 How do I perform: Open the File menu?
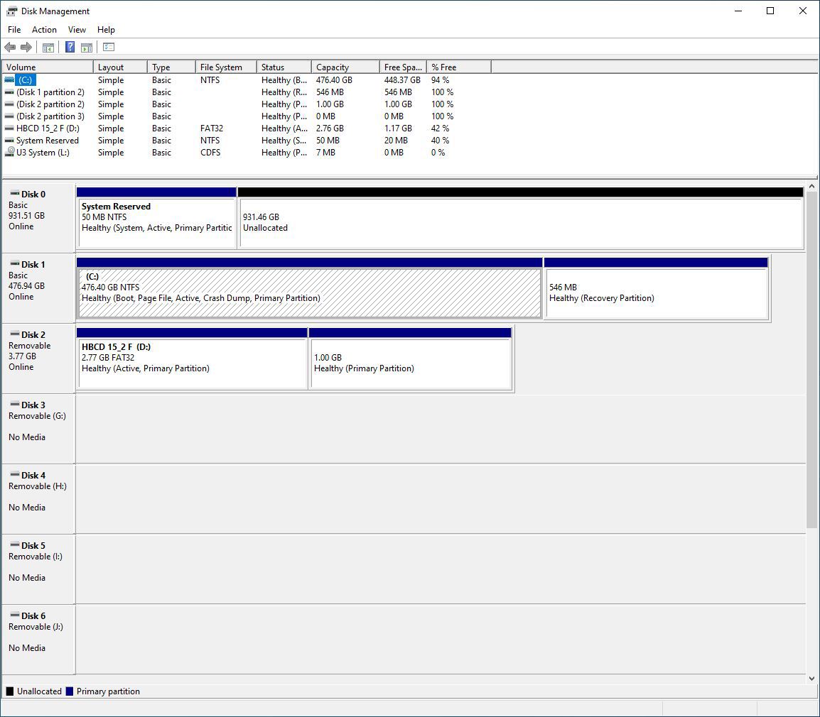pos(14,30)
